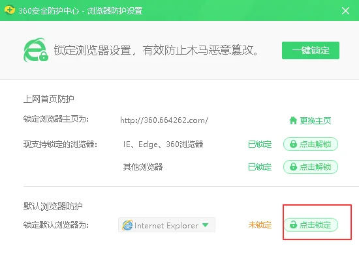The image size is (359, 257).
Task: Click the house icon beside 更换主页
Action: pyautogui.click(x=293, y=120)
